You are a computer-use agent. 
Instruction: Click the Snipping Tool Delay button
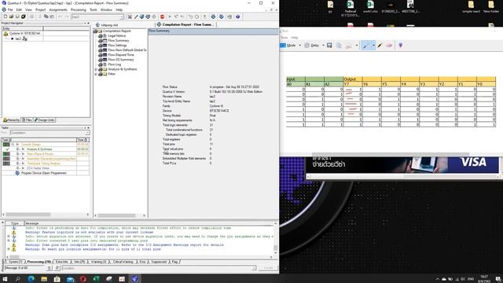coord(312,46)
